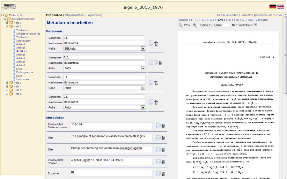
Task: Collapse the Heft 2 tree node
Action: point(7,26)
